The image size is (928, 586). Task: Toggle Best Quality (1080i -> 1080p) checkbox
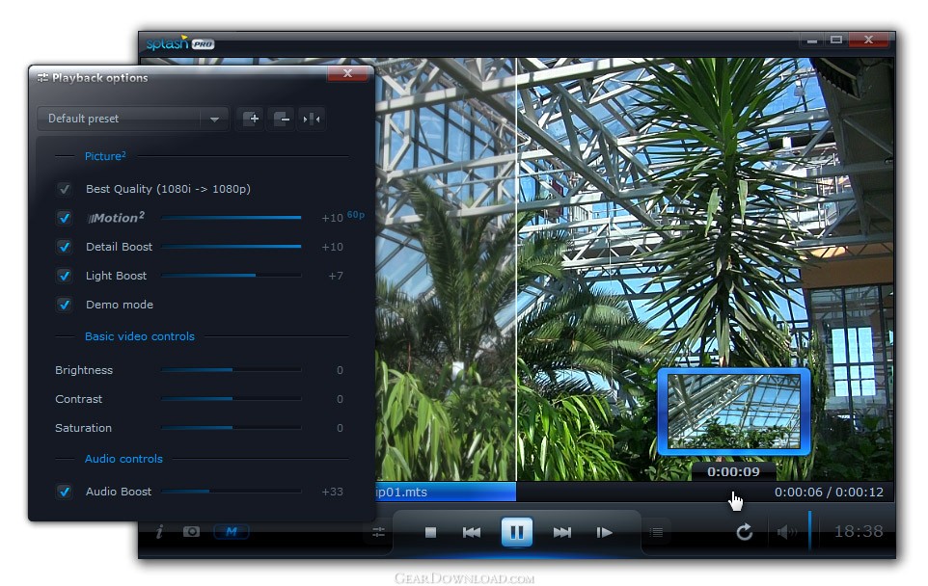64,189
